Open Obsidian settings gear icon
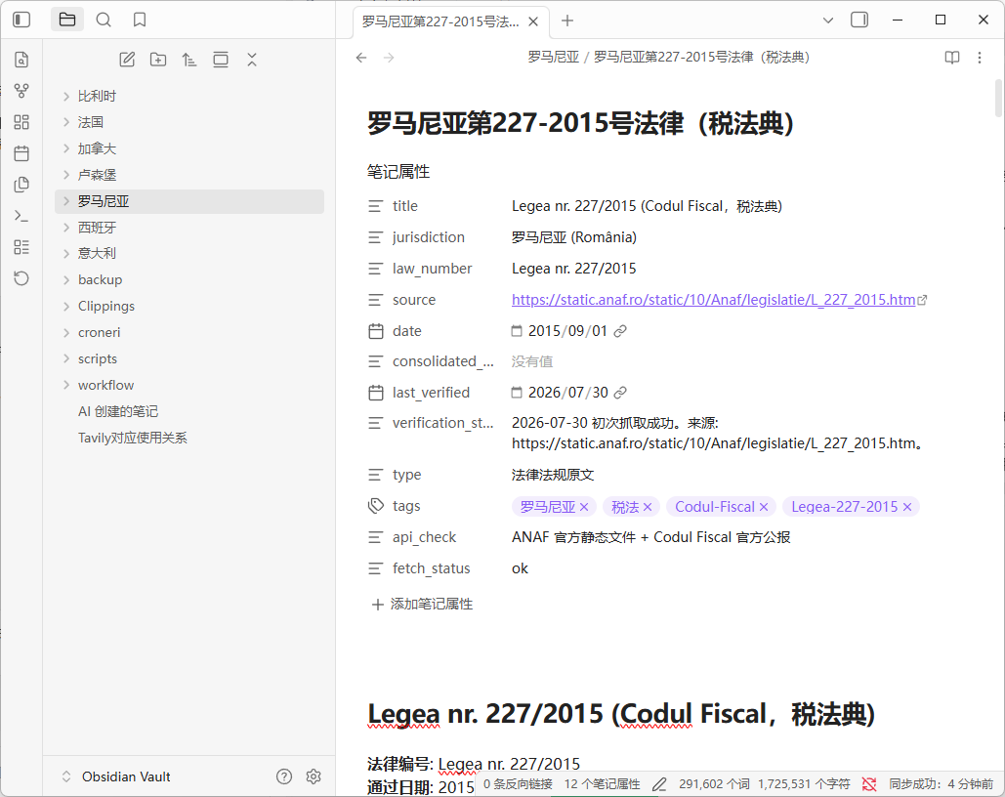 314,776
